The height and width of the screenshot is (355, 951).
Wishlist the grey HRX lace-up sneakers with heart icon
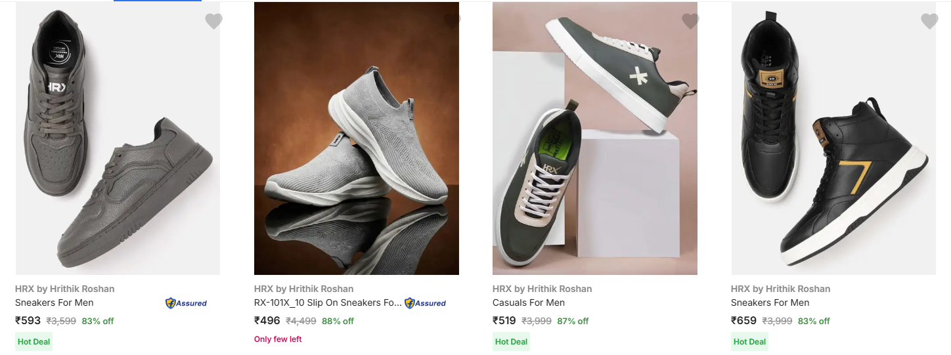click(x=213, y=22)
